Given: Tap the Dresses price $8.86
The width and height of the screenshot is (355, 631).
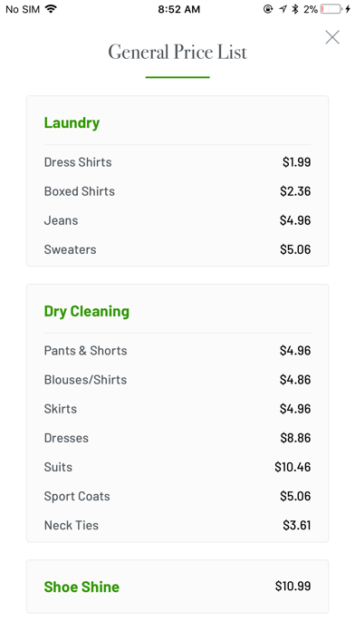Looking at the screenshot, I should tap(295, 438).
